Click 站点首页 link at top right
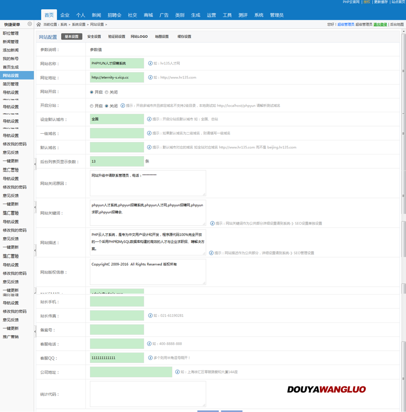Image resolution: width=406 pixels, height=412 pixels. point(398,2)
